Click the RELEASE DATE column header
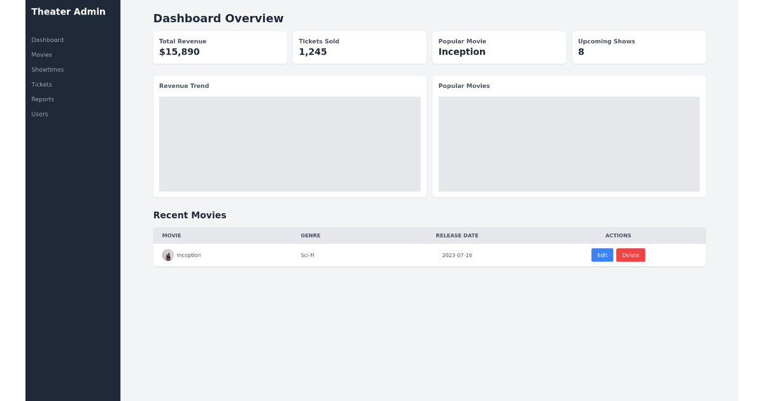The width and height of the screenshot is (764, 401). point(456,236)
